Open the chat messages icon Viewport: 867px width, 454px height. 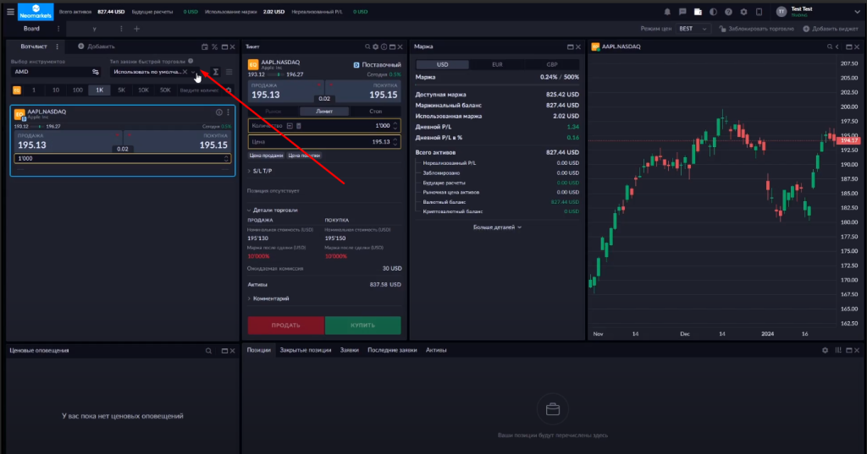pyautogui.click(x=682, y=12)
